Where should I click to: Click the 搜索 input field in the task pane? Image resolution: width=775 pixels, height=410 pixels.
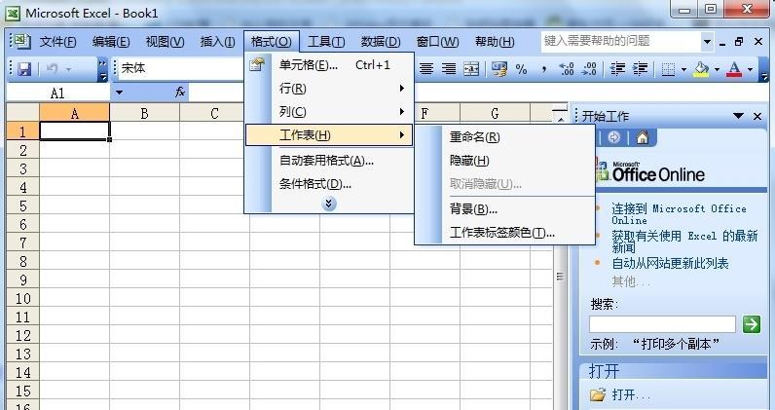662,324
